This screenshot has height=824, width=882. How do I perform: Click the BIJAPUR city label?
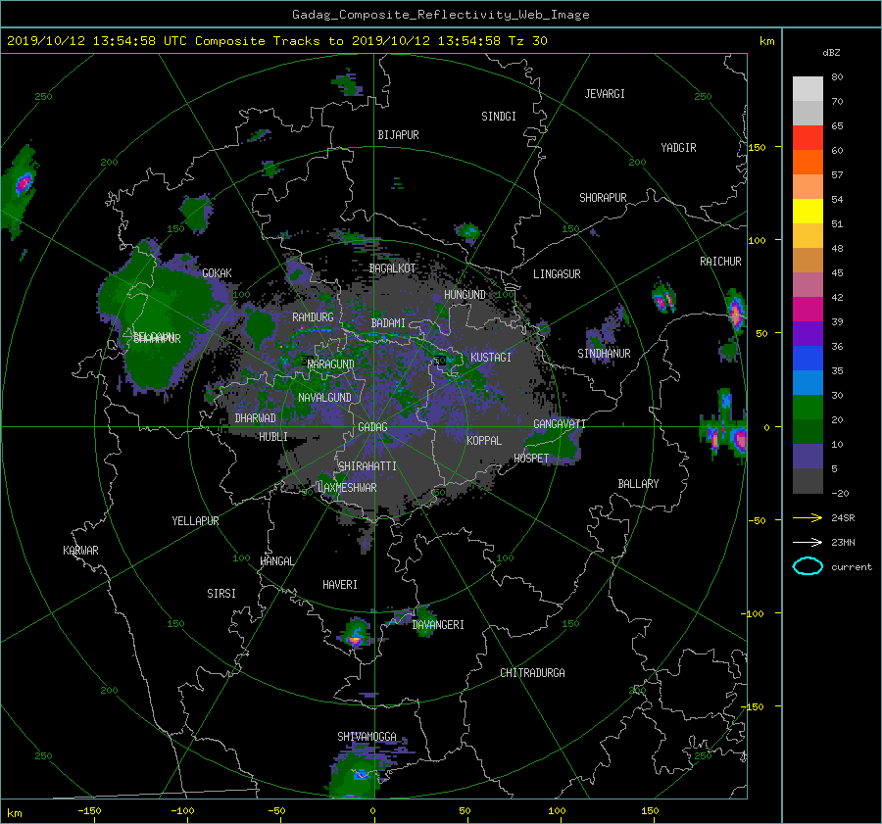coord(398,135)
